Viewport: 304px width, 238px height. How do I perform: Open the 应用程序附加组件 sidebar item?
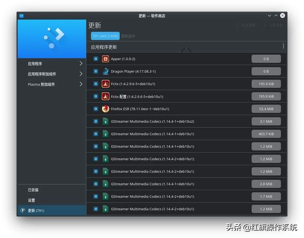(x=52, y=74)
